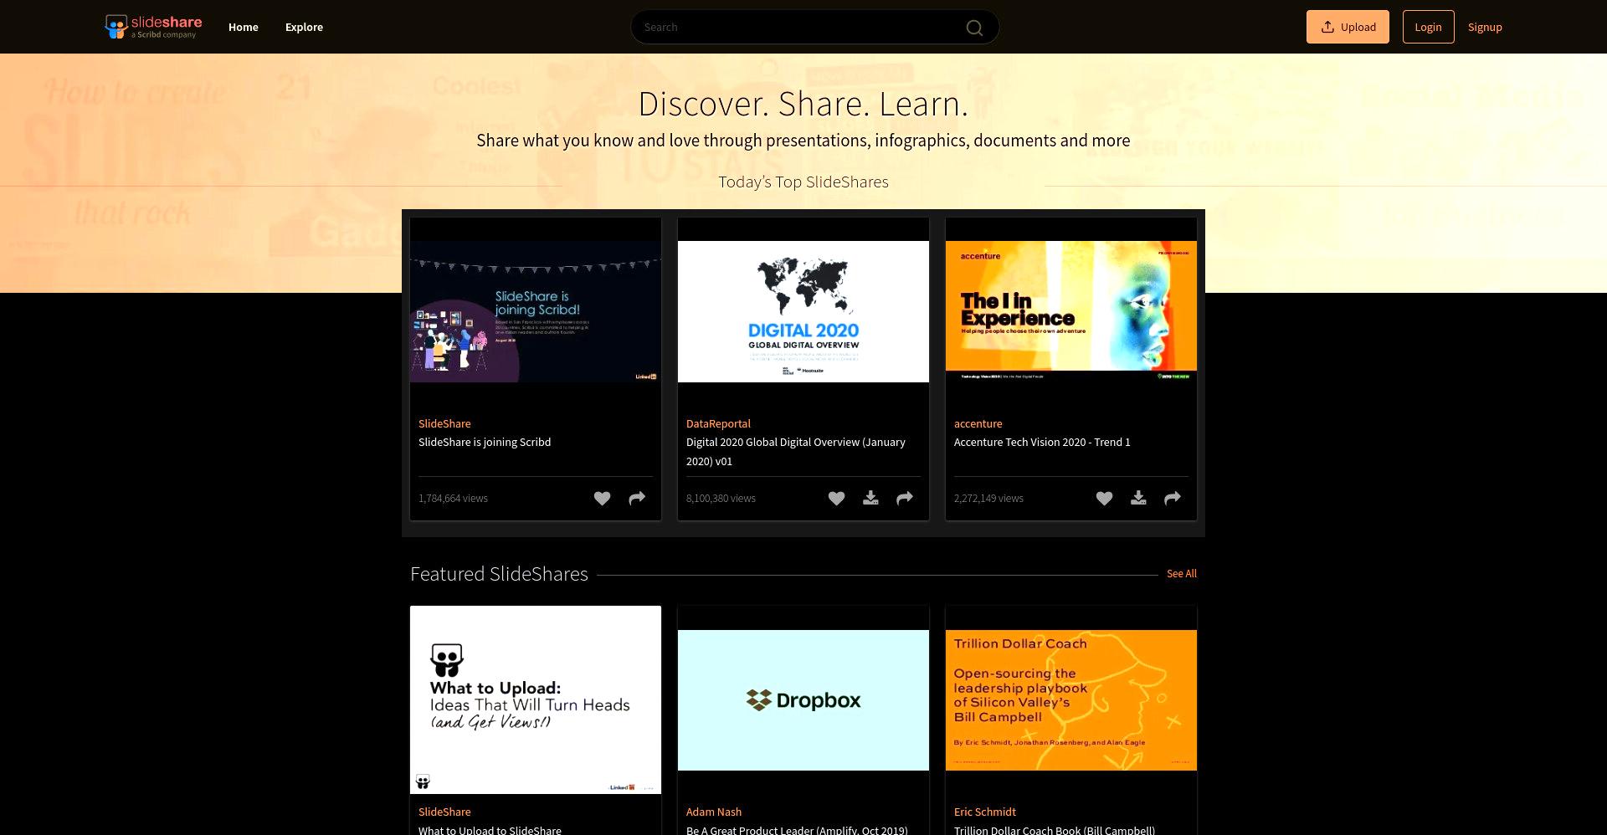
Task: Click the 'Featured SlideShares' heading
Action: [499, 573]
